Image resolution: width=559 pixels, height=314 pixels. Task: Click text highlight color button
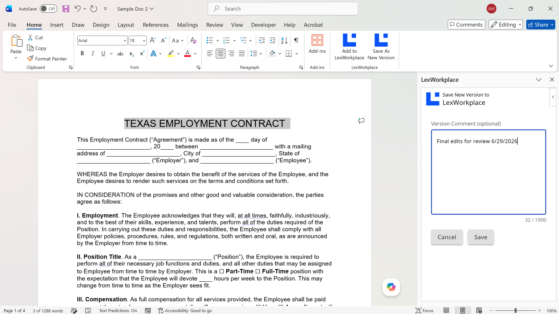point(171,54)
